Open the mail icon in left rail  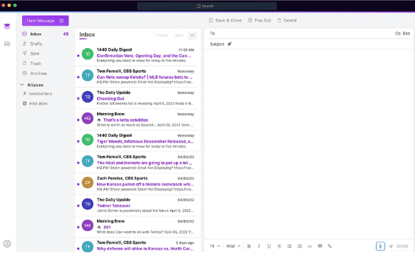coord(7,26)
